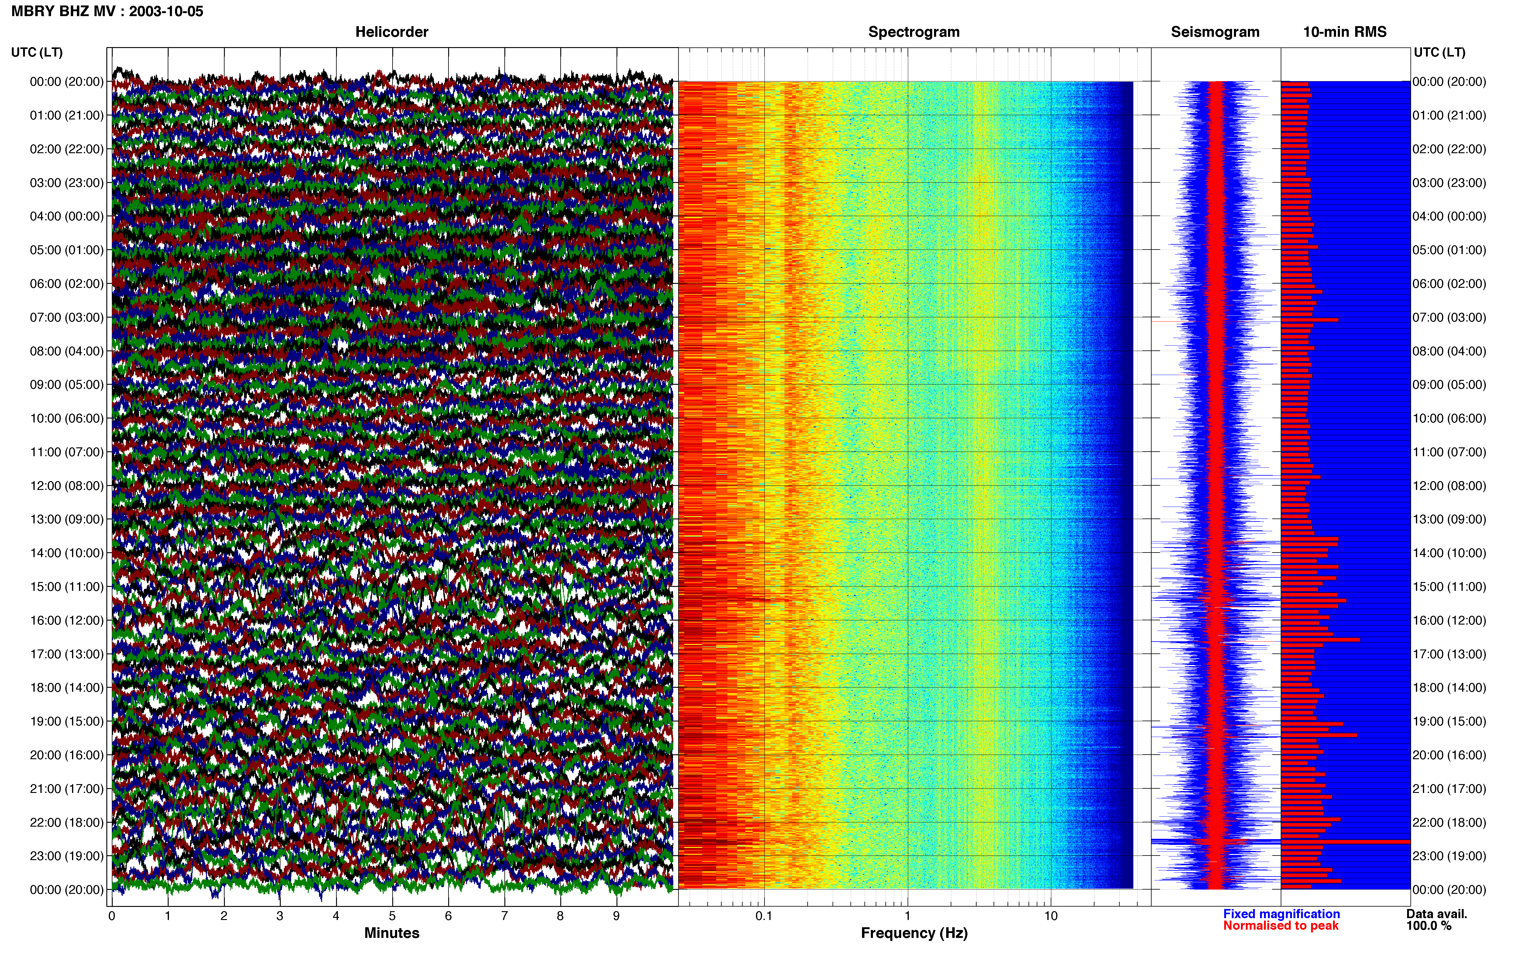Click left time label '07:00 (03:00)'
1525x954 pixels.
click(x=67, y=317)
